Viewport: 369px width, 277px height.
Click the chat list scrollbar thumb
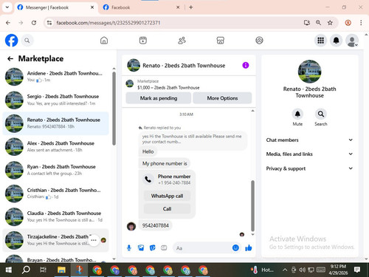click(x=114, y=109)
